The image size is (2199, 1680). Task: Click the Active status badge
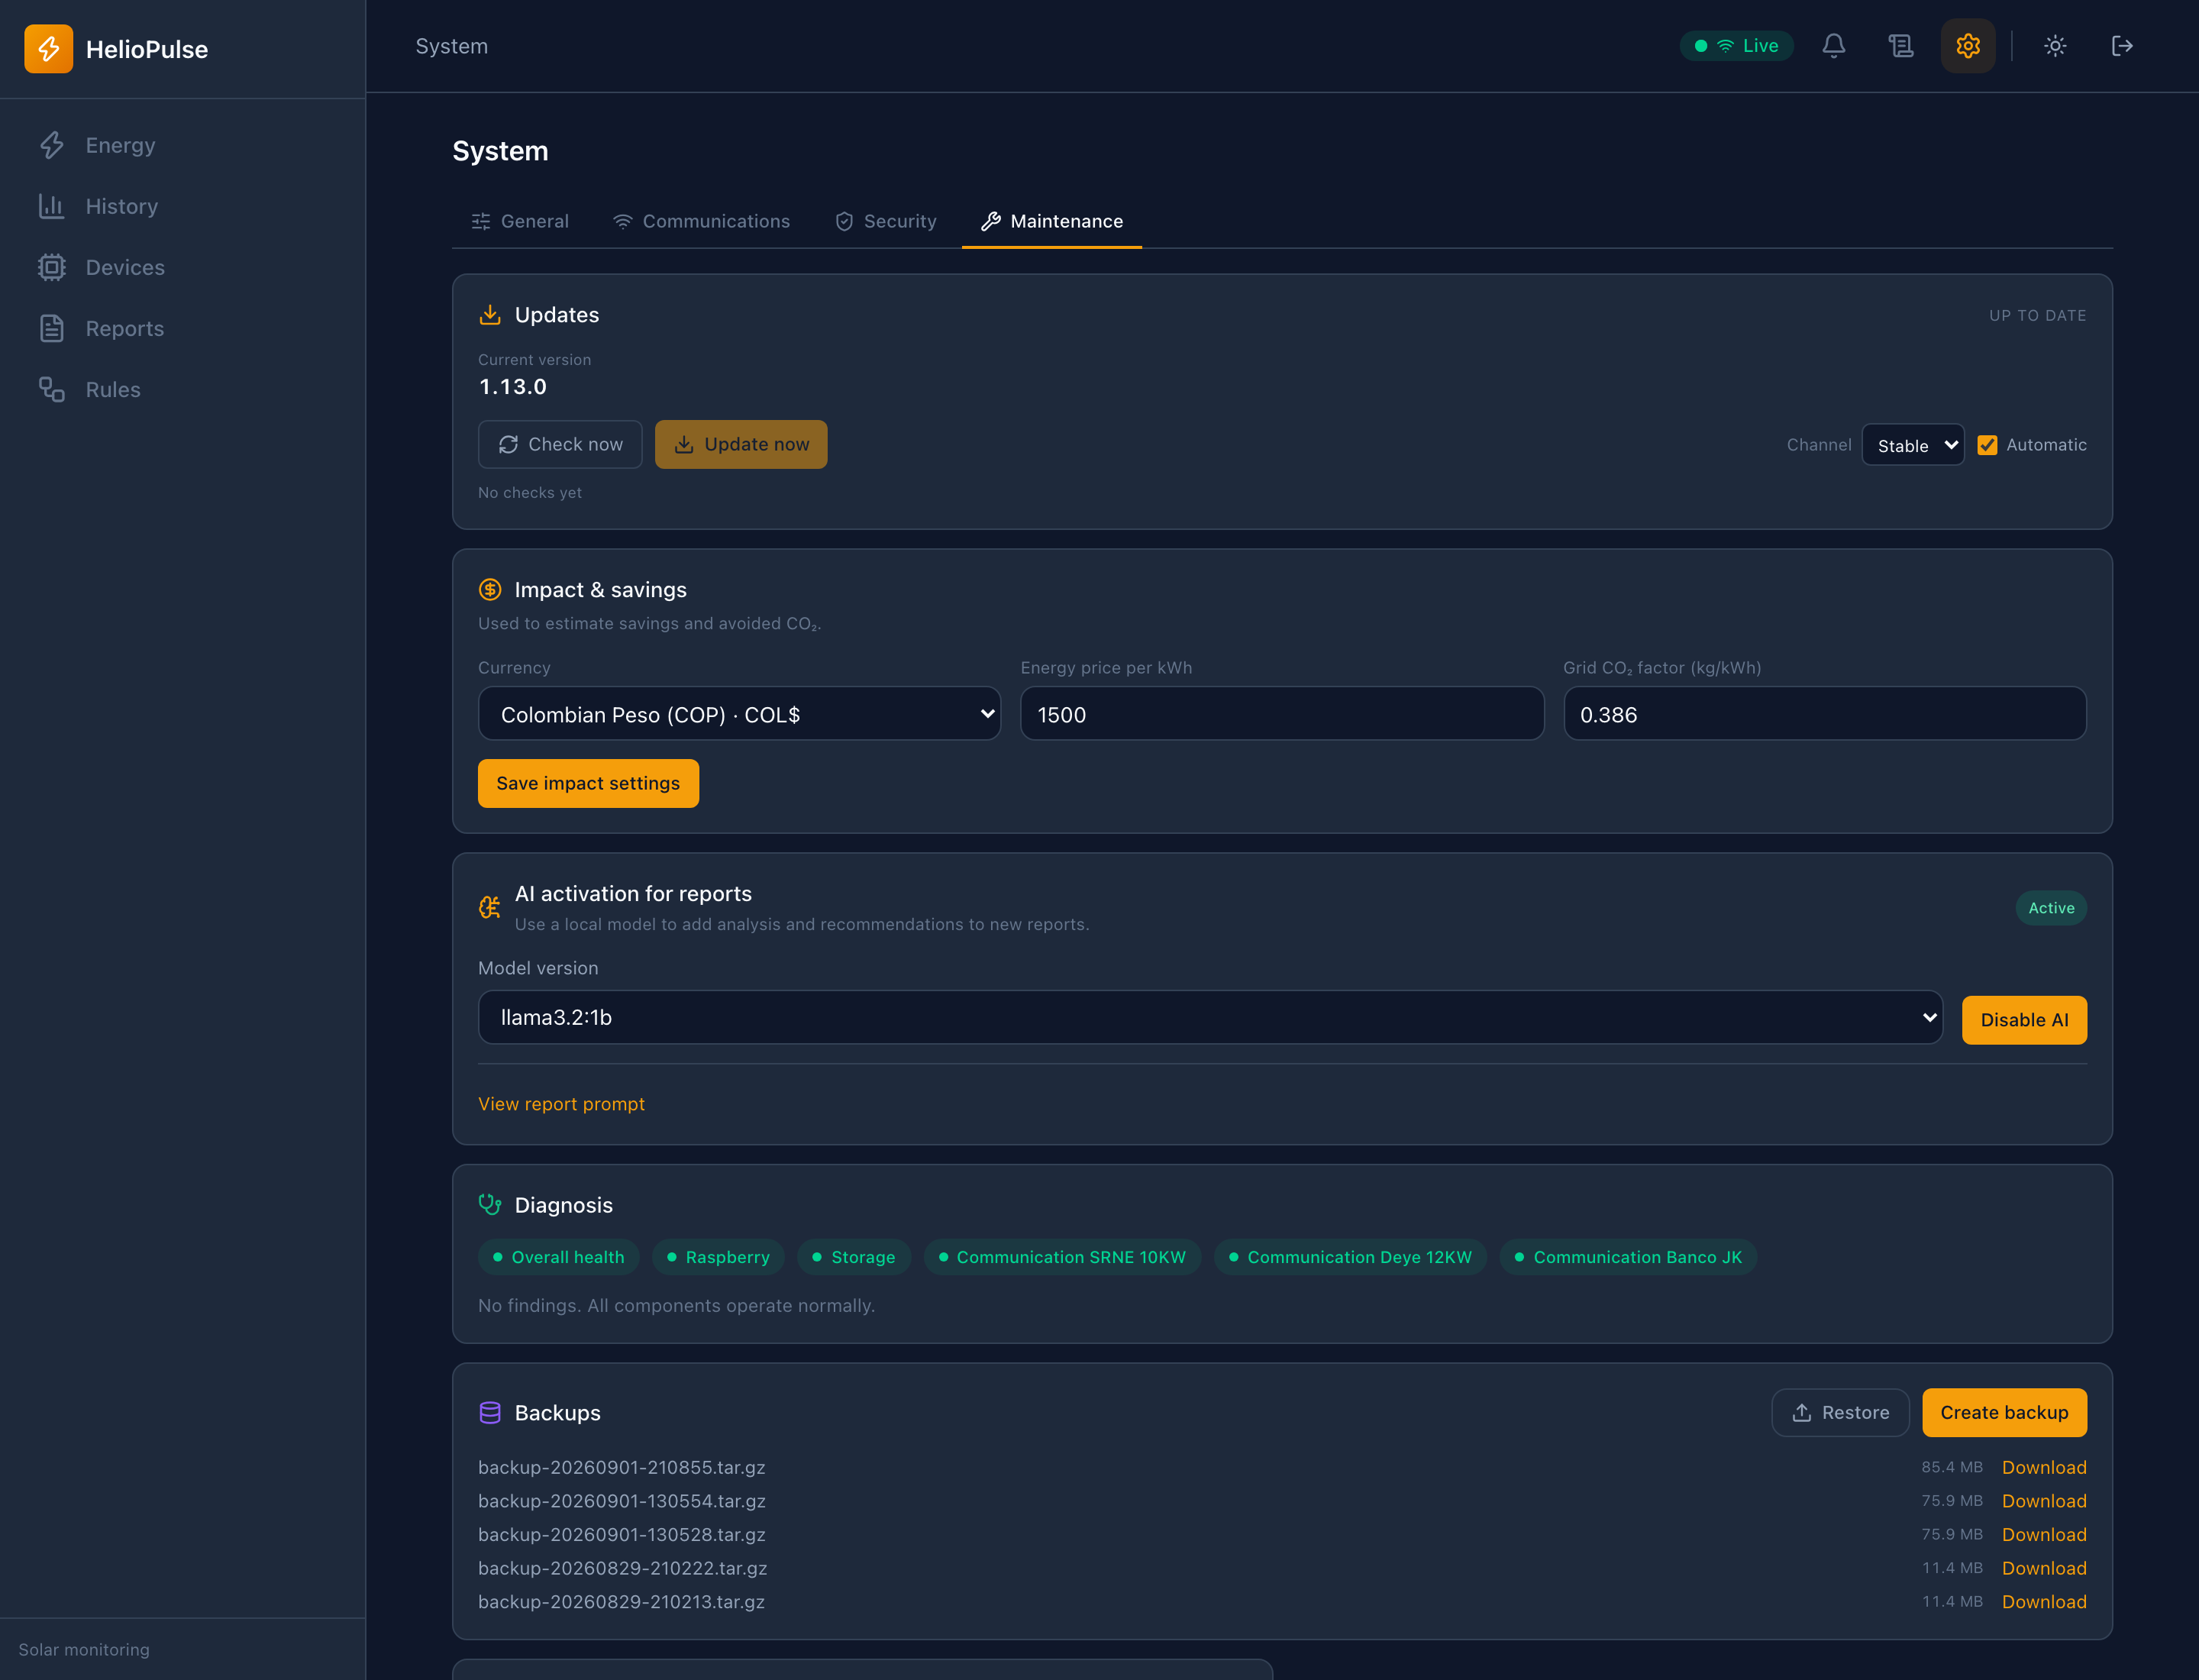pos(2051,908)
